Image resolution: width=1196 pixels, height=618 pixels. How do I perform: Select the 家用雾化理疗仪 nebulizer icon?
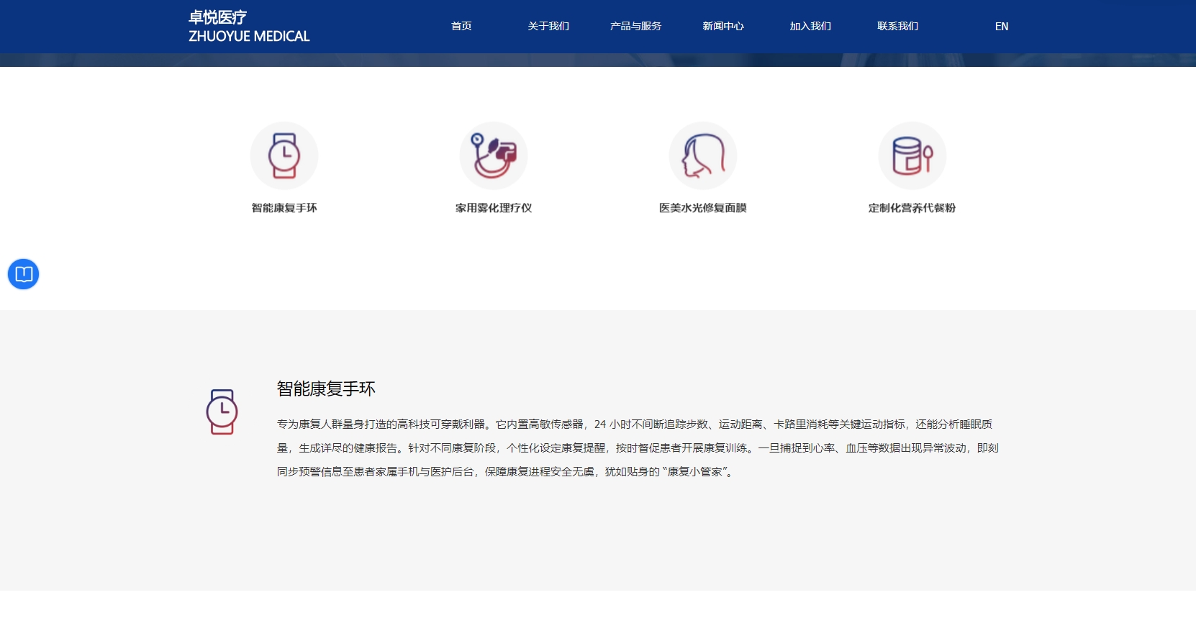coord(494,155)
